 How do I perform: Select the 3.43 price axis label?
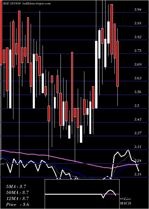137,119
